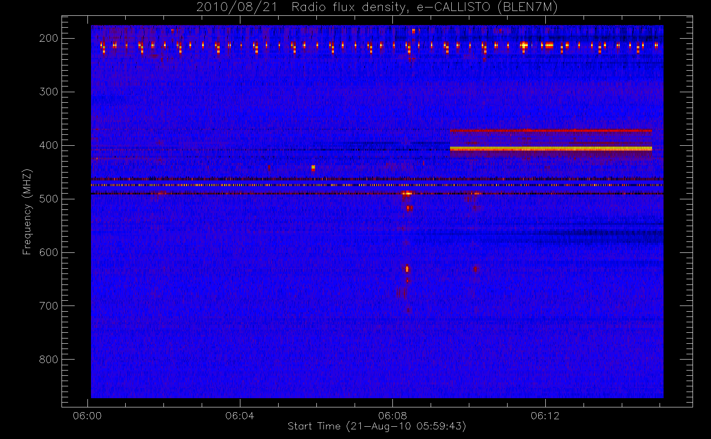
Task: Click the red horizontal band near 375 MHz
Action: 551,130
